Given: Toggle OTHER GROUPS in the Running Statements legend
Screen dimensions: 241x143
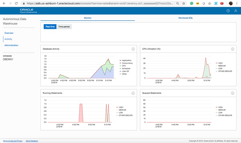Looking at the screenshot, I should 124,115.
